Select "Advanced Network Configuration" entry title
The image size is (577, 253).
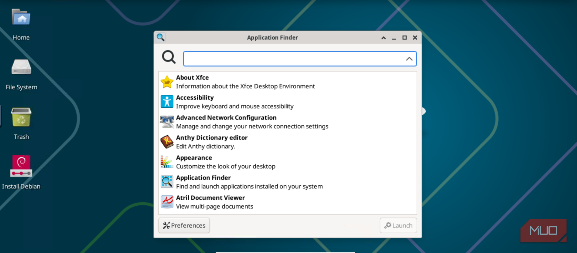(226, 118)
